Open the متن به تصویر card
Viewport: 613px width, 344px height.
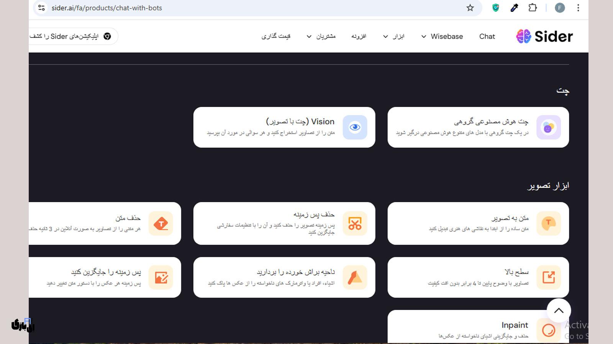click(478, 223)
